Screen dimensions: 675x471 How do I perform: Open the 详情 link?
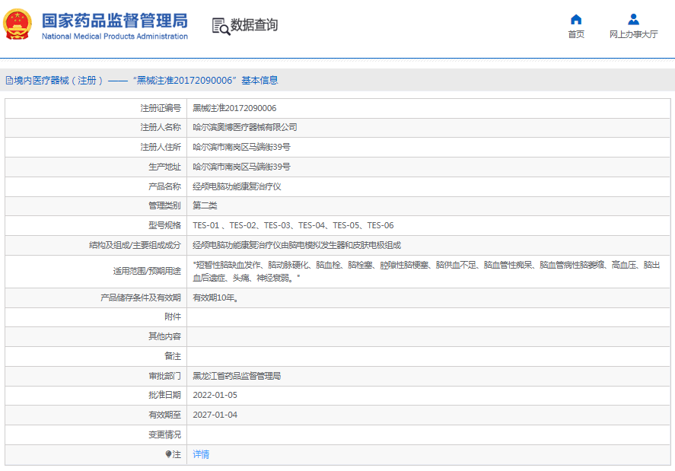click(201, 454)
